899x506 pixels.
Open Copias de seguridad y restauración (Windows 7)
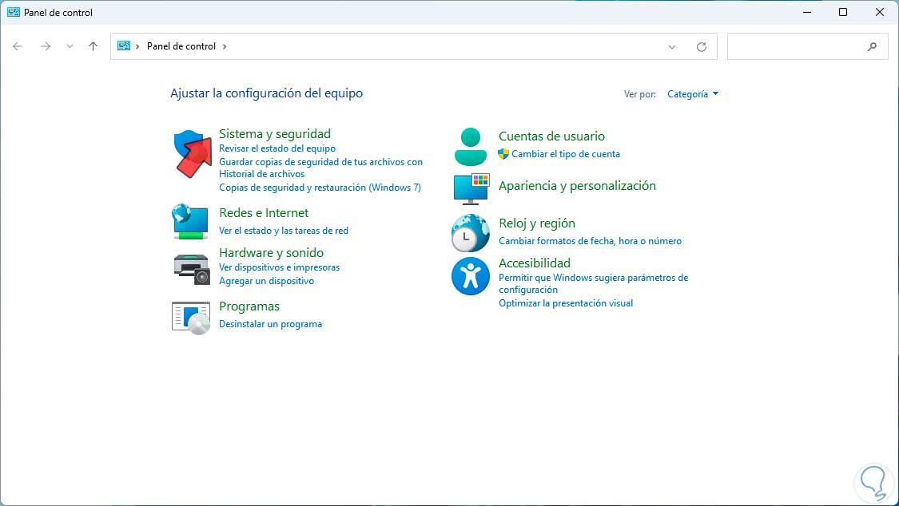320,188
